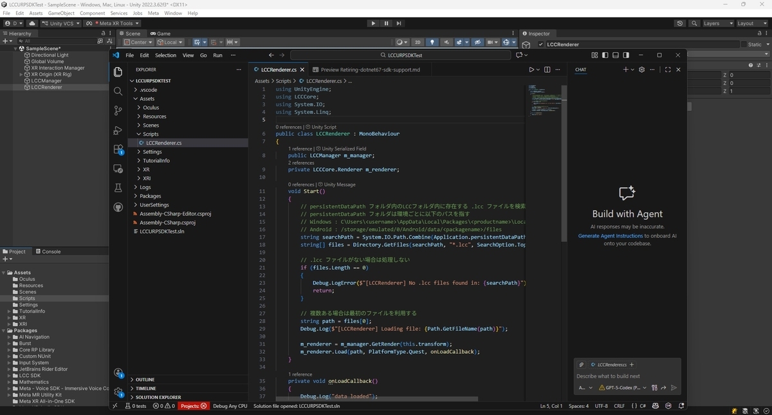Open Preview Retiring-dotnet67-sdk-support.md tab
Viewport: 772px width, 415px height.
click(366, 69)
